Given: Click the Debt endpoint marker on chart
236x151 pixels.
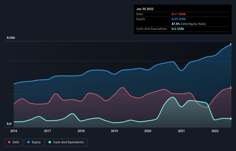Looking at the screenshot, I should [x=231, y=88].
